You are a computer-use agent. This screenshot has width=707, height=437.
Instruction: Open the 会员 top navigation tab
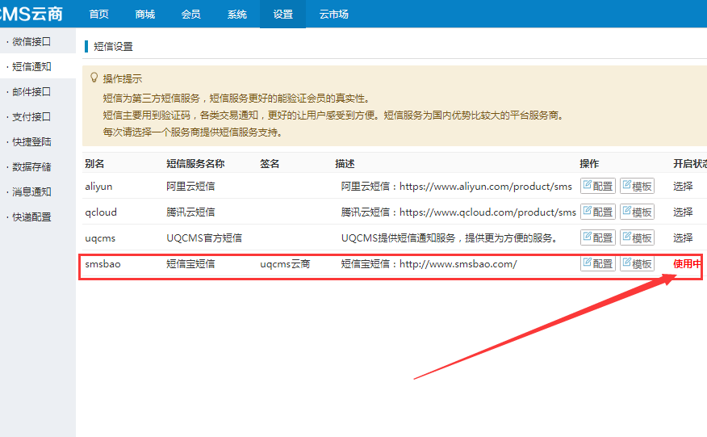point(190,15)
